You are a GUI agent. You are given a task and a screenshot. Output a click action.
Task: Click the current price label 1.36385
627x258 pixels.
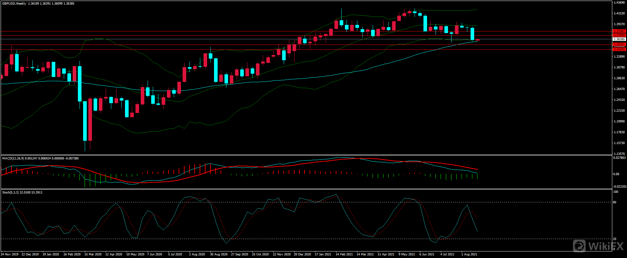point(619,39)
